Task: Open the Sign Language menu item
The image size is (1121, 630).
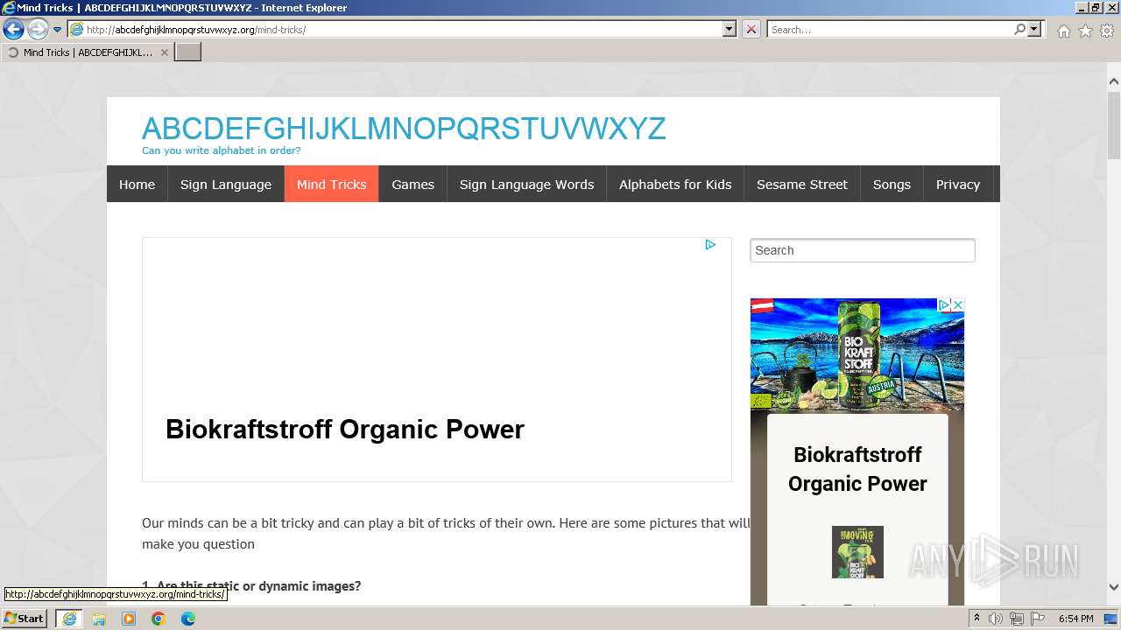Action: tap(226, 184)
